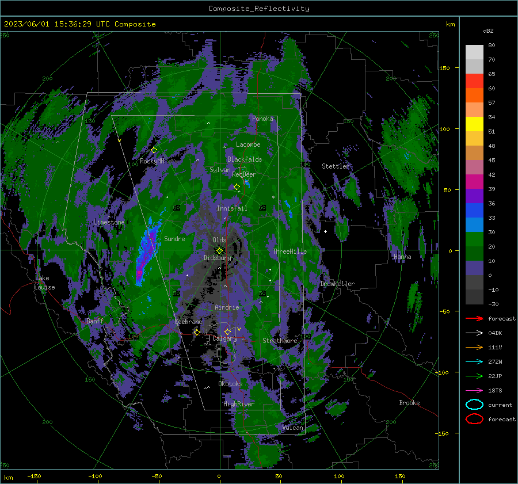Image resolution: width=518 pixels, height=484 pixels.
Task: Click the RockyMH location label
Action: [x=152, y=161]
